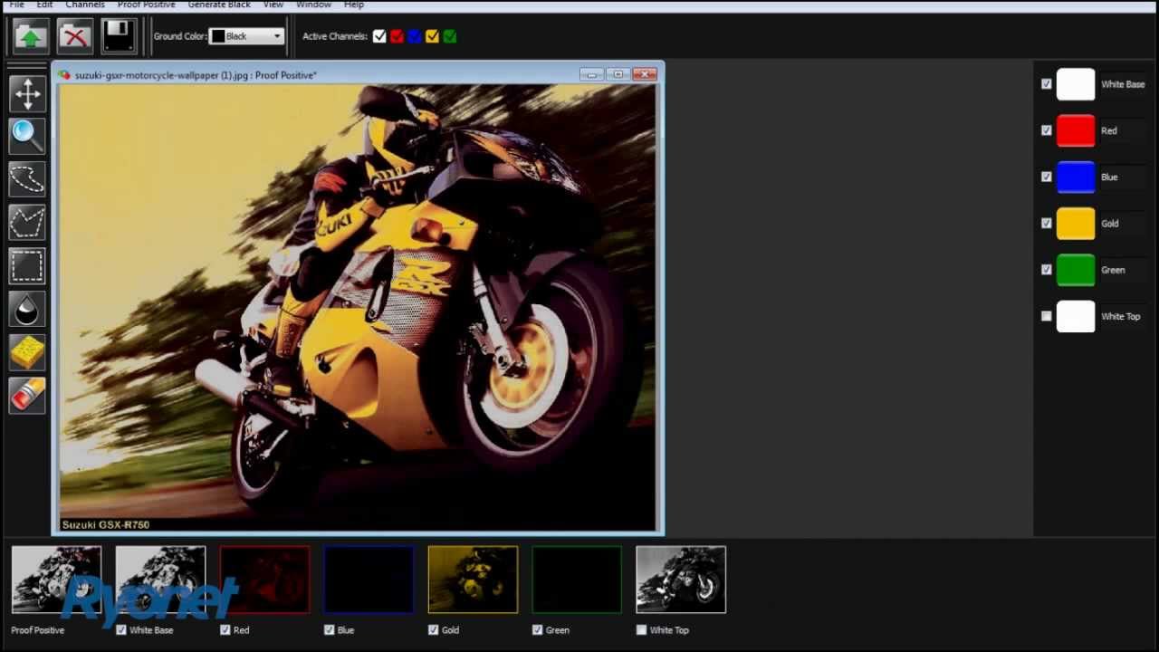Image resolution: width=1159 pixels, height=652 pixels.
Task: Enable White Top in the right panel
Action: tap(1047, 316)
